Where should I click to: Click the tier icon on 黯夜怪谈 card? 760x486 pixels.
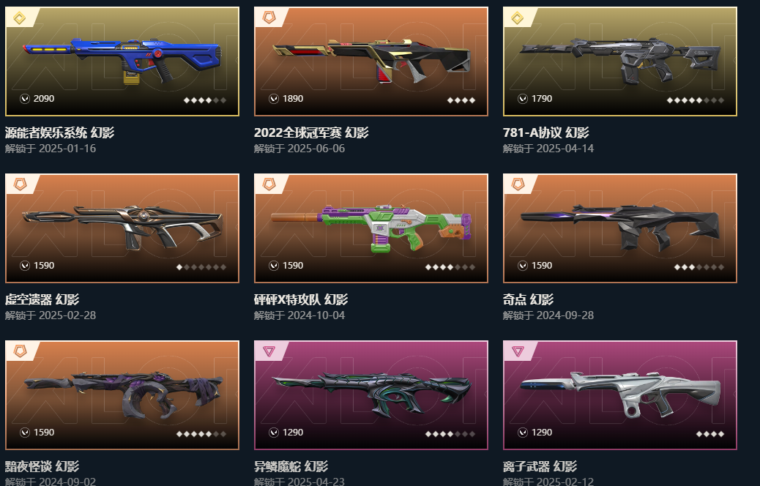pos(20,351)
